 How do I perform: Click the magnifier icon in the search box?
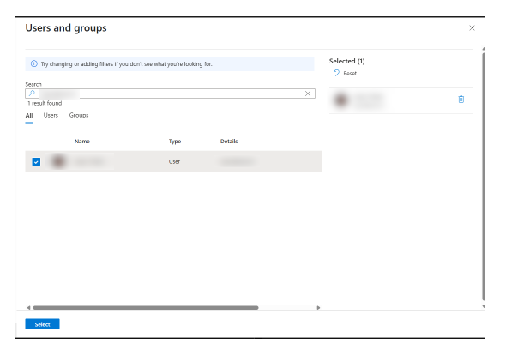(32, 94)
